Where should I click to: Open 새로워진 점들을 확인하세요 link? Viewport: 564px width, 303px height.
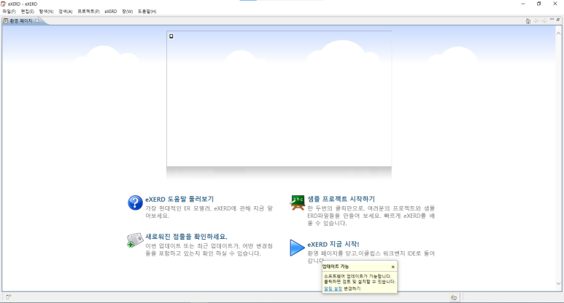click(x=186, y=237)
